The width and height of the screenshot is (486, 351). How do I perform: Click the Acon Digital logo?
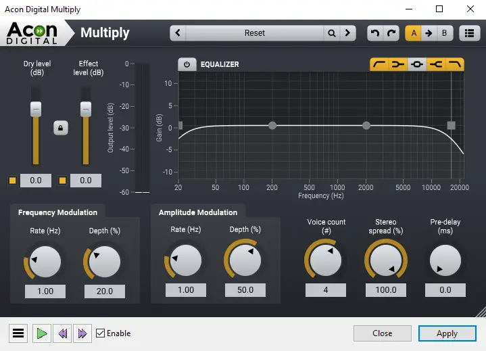click(x=32, y=33)
